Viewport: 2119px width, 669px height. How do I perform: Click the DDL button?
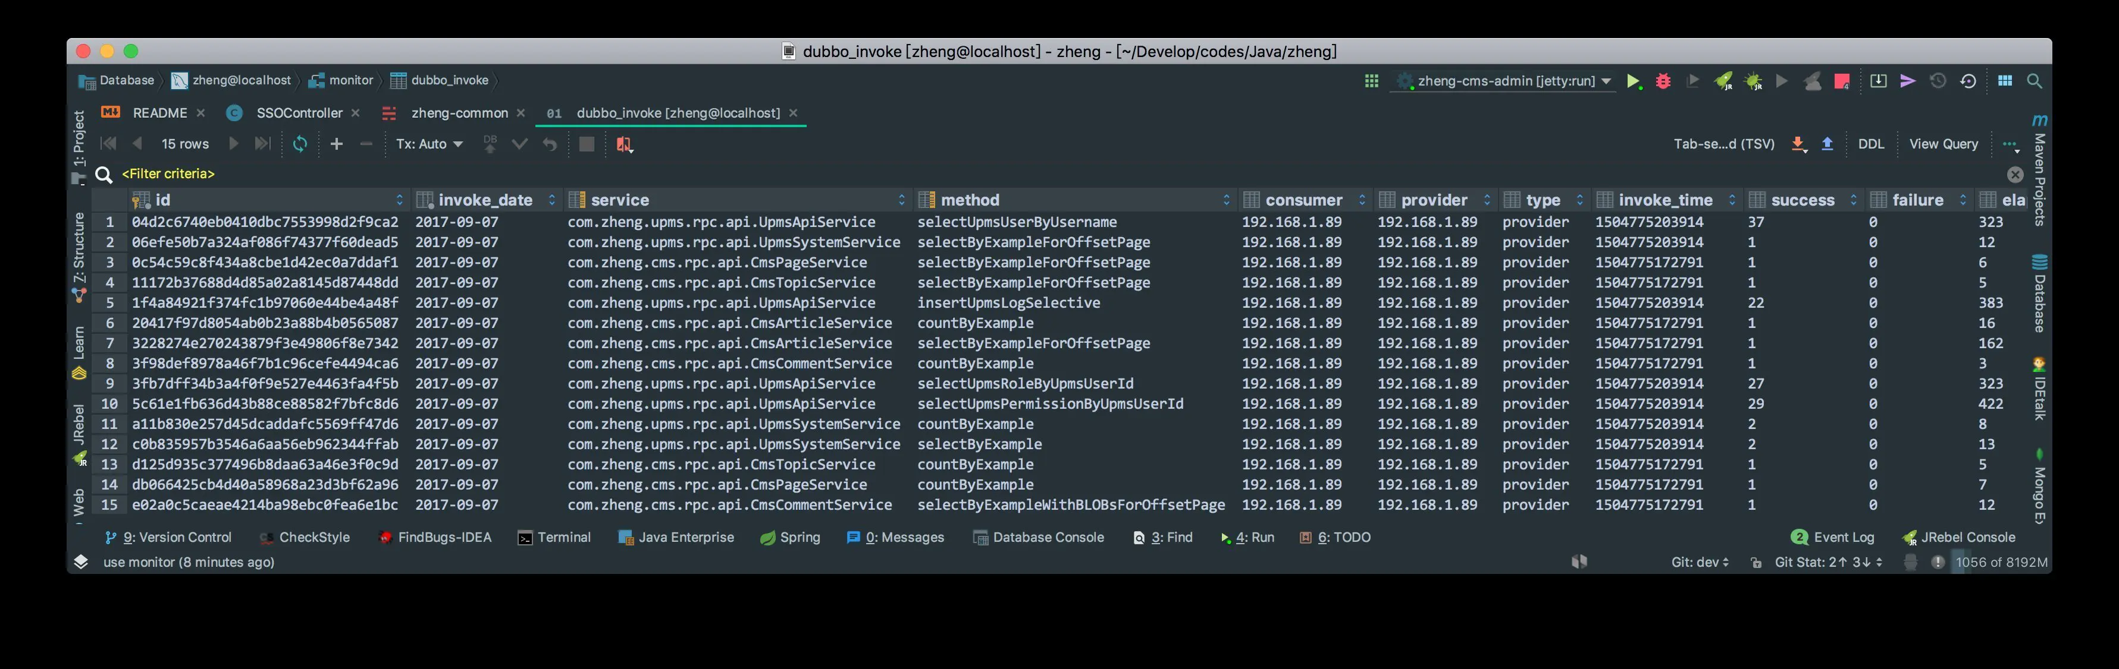click(1870, 144)
